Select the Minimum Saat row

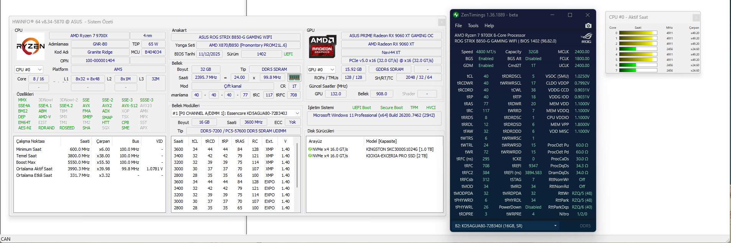pos(90,149)
